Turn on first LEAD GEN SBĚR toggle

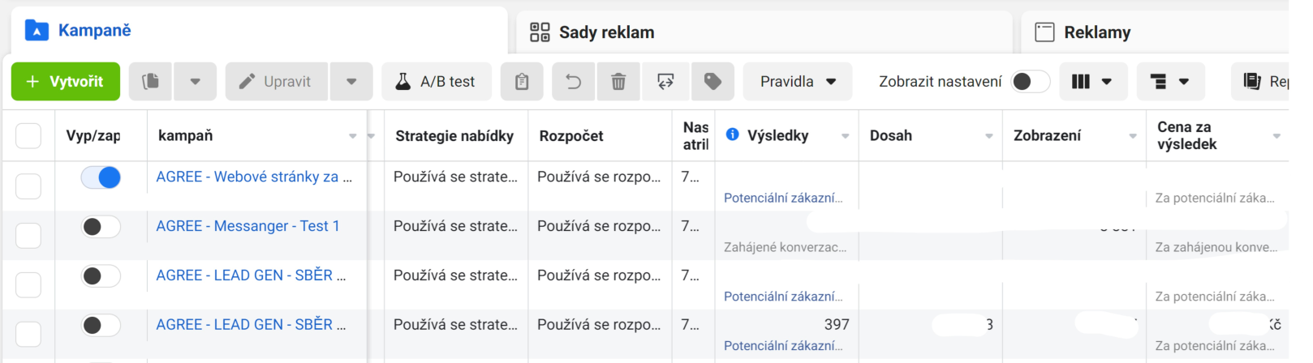pyautogui.click(x=101, y=276)
